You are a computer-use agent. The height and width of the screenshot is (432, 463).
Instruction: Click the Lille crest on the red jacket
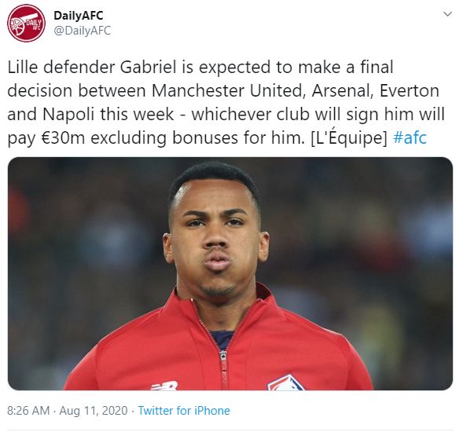click(x=285, y=383)
